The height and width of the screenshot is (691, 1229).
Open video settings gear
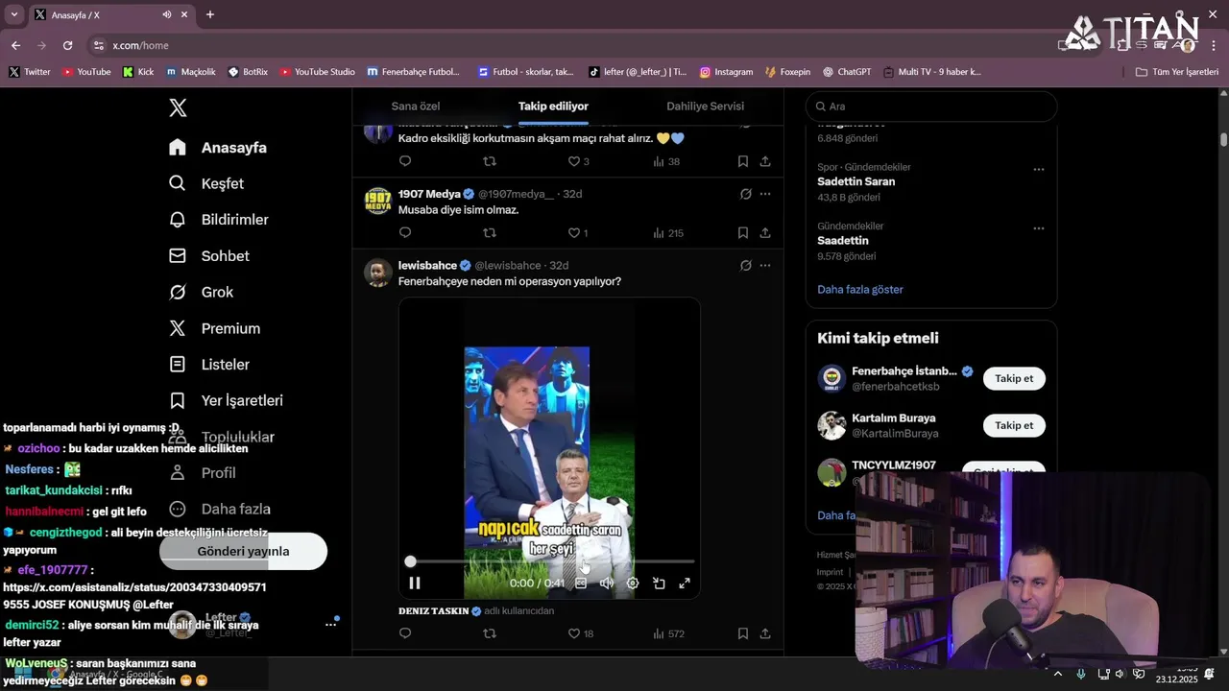(x=633, y=583)
